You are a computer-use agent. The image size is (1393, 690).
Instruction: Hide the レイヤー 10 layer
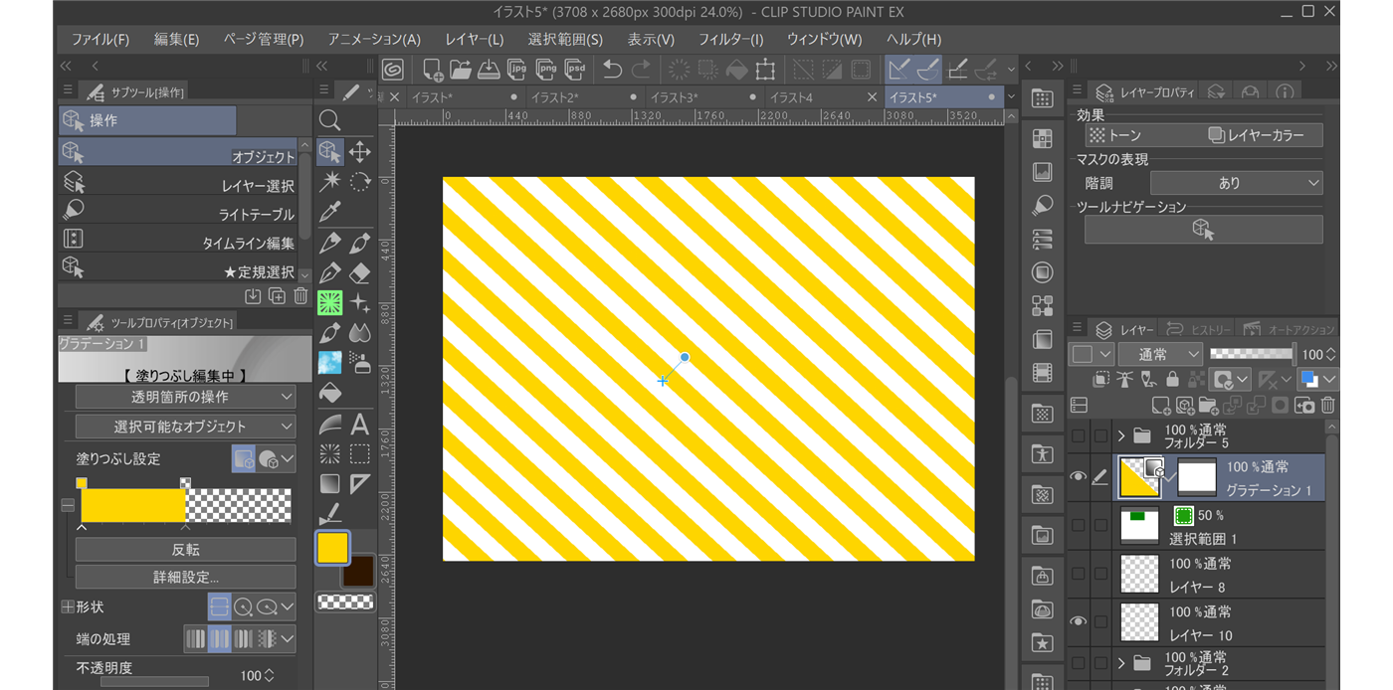click(1078, 621)
